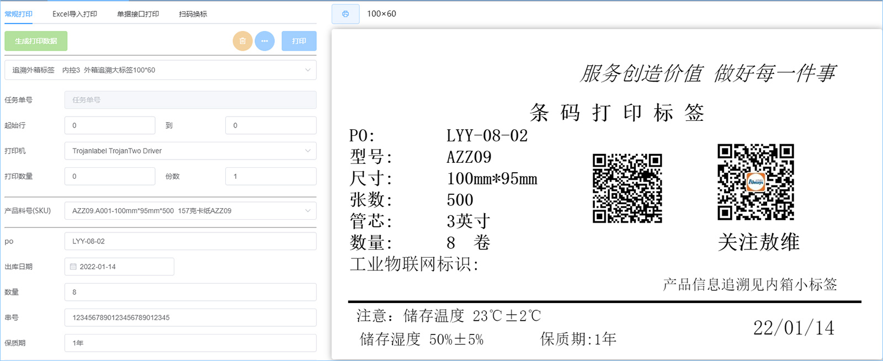Expand the 追溯外箱标签 template dropdown

click(161, 70)
